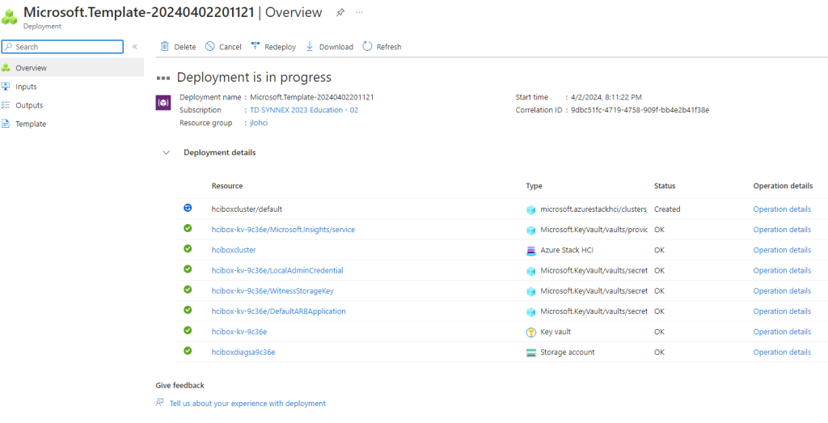This screenshot has width=828, height=423.
Task: Open Tell us about your experience link
Action: click(x=247, y=403)
